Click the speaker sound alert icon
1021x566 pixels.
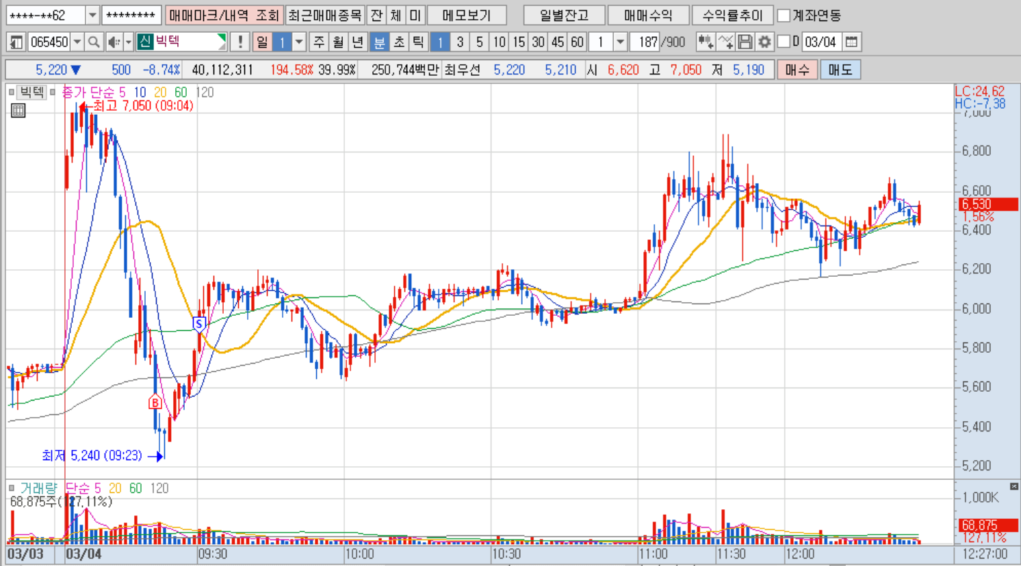tap(114, 42)
